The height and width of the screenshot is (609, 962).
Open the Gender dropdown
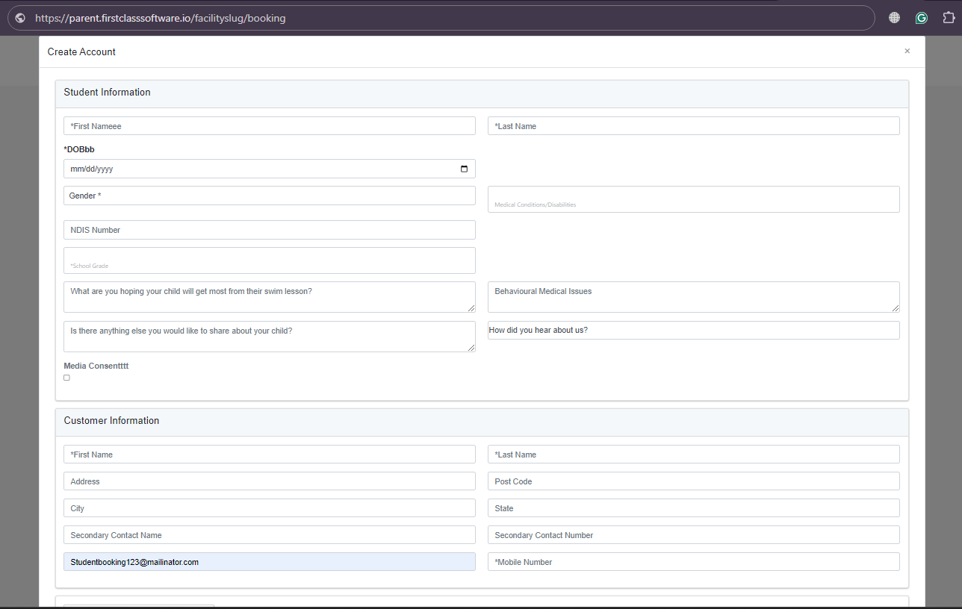tap(270, 196)
